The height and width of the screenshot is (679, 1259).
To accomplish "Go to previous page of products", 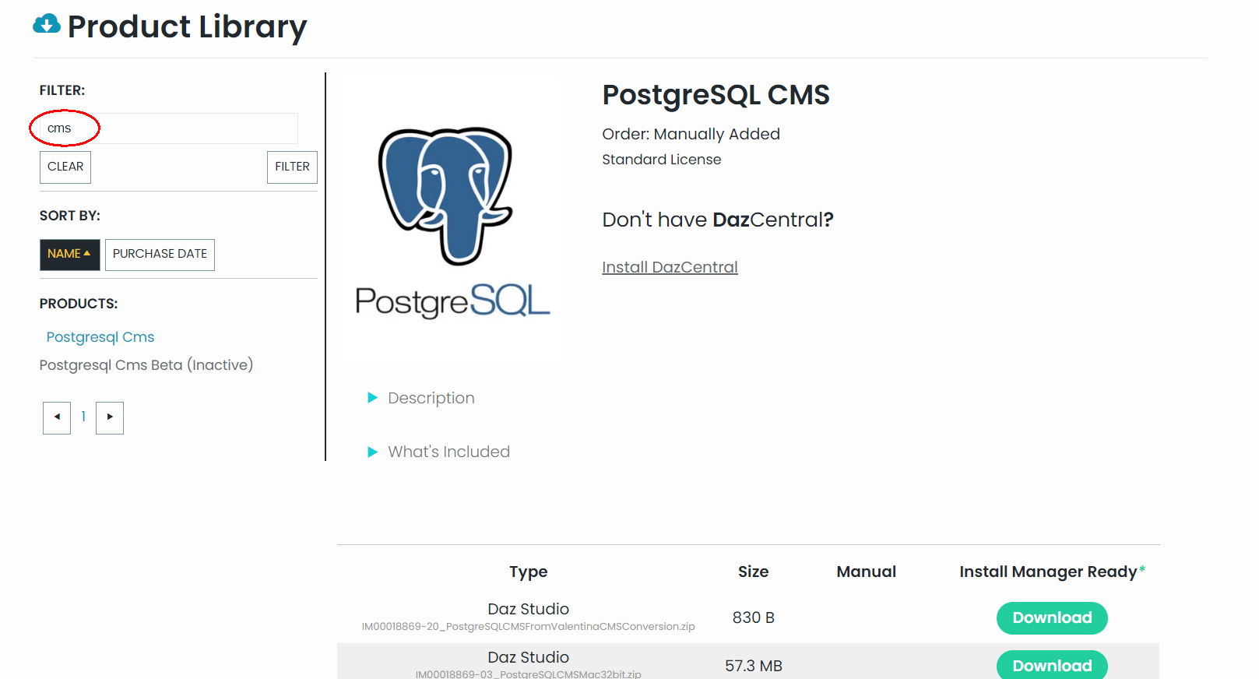I will click(x=57, y=417).
